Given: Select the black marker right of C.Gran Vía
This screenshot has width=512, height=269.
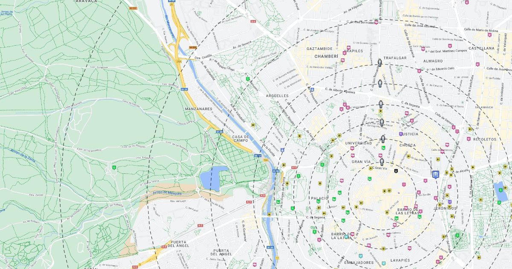Looking at the screenshot, I should [x=396, y=171].
